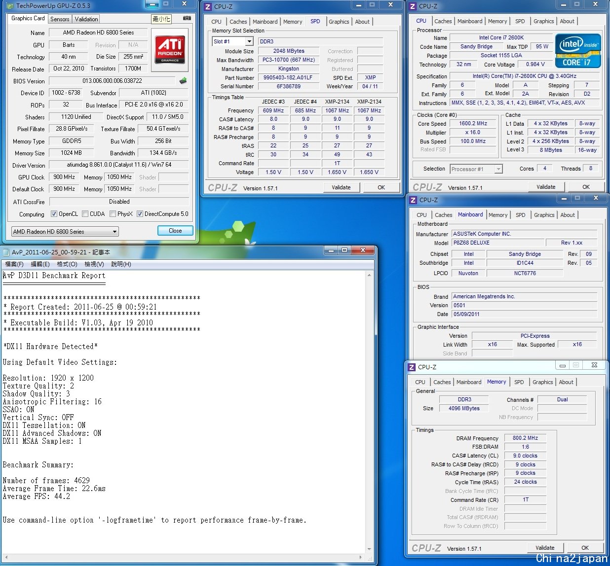
Task: Click the Module Size value 2048 MBytes
Action: (x=289, y=51)
